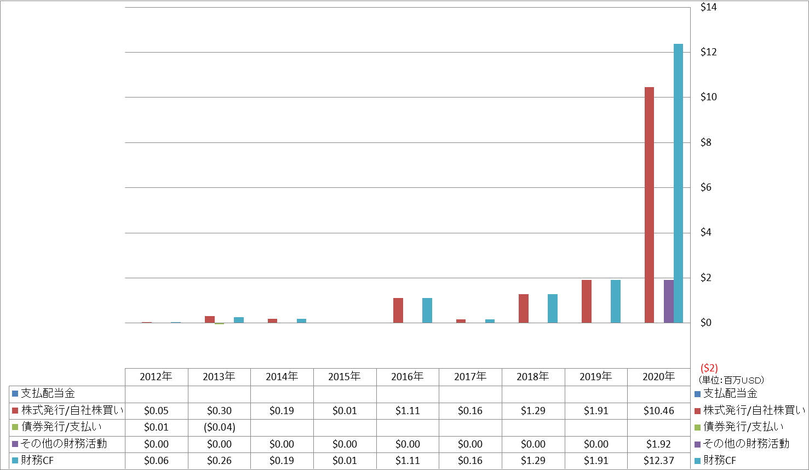Click the $10.46 cell for 2020
This screenshot has height=470, width=809.
coord(659,411)
